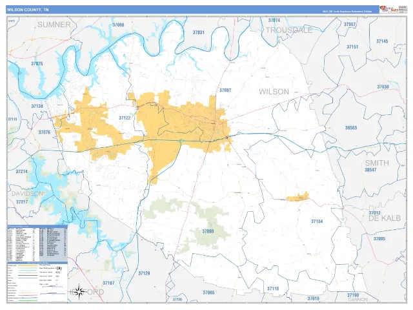Click ZIP code label 37016

pyautogui.click(x=313, y=298)
